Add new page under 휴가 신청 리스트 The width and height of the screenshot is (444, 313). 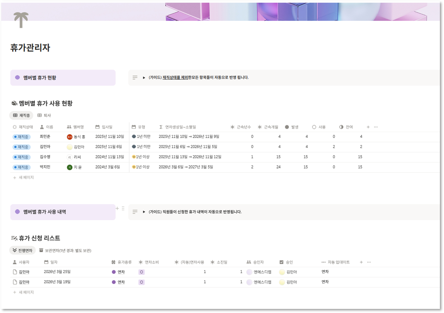tap(23, 293)
